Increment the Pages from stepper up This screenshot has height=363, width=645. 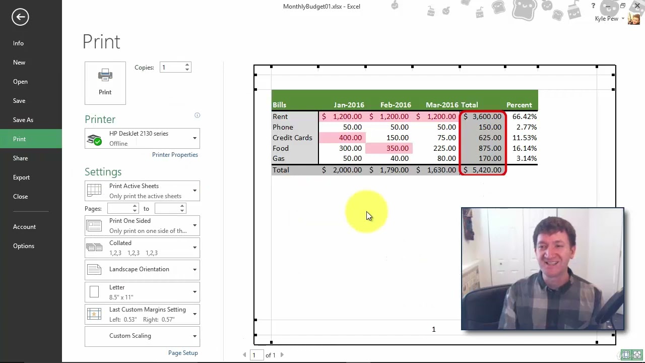pos(135,206)
